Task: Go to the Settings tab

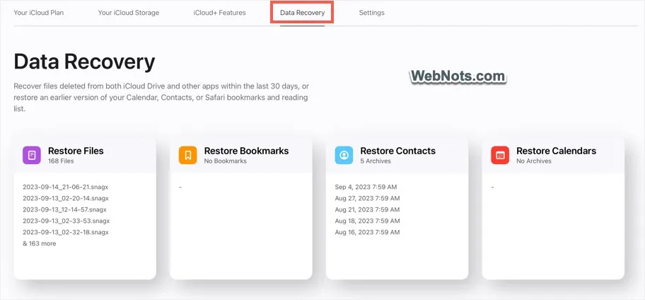Action: coord(372,13)
